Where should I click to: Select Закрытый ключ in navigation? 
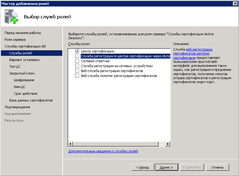coord(22,73)
